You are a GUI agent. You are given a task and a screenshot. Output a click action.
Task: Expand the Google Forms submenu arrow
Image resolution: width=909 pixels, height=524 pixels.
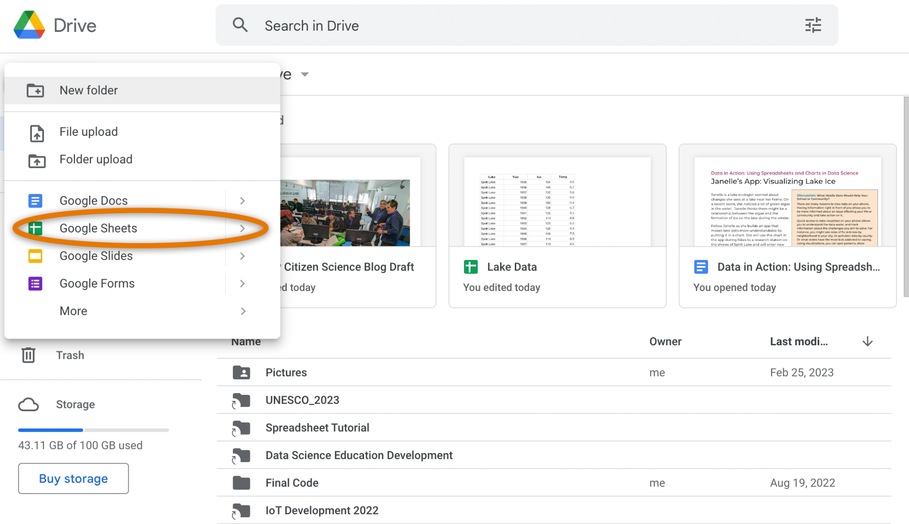pos(242,284)
